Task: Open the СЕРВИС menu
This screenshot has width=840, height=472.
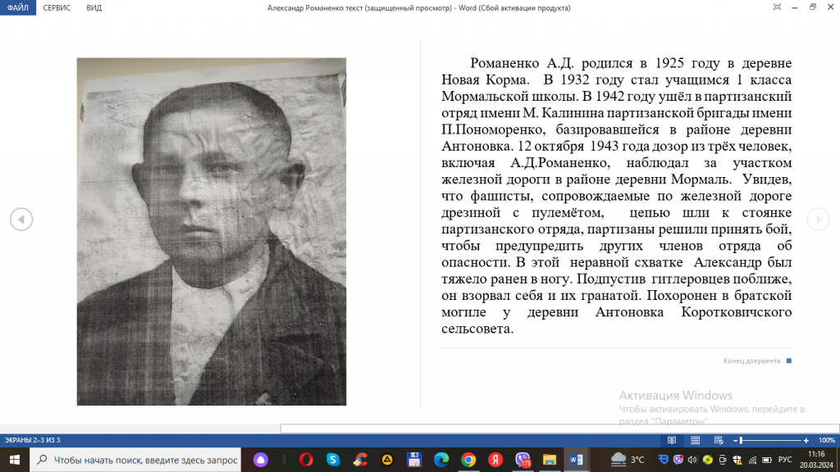Action: [57, 7]
